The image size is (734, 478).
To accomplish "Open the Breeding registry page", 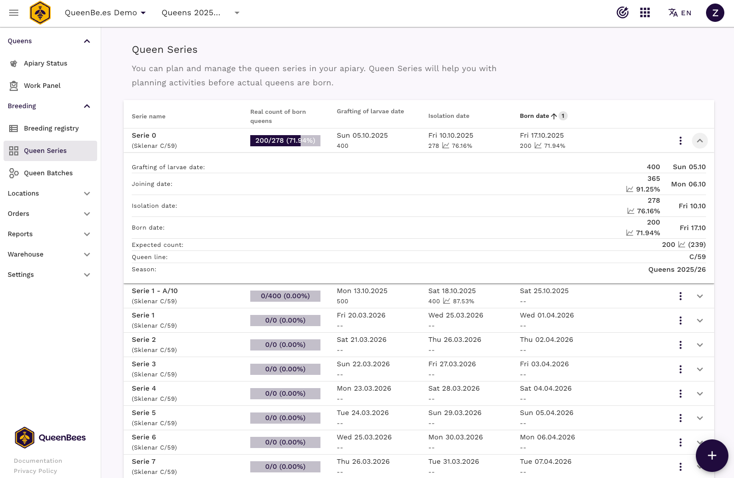I will pyautogui.click(x=51, y=129).
